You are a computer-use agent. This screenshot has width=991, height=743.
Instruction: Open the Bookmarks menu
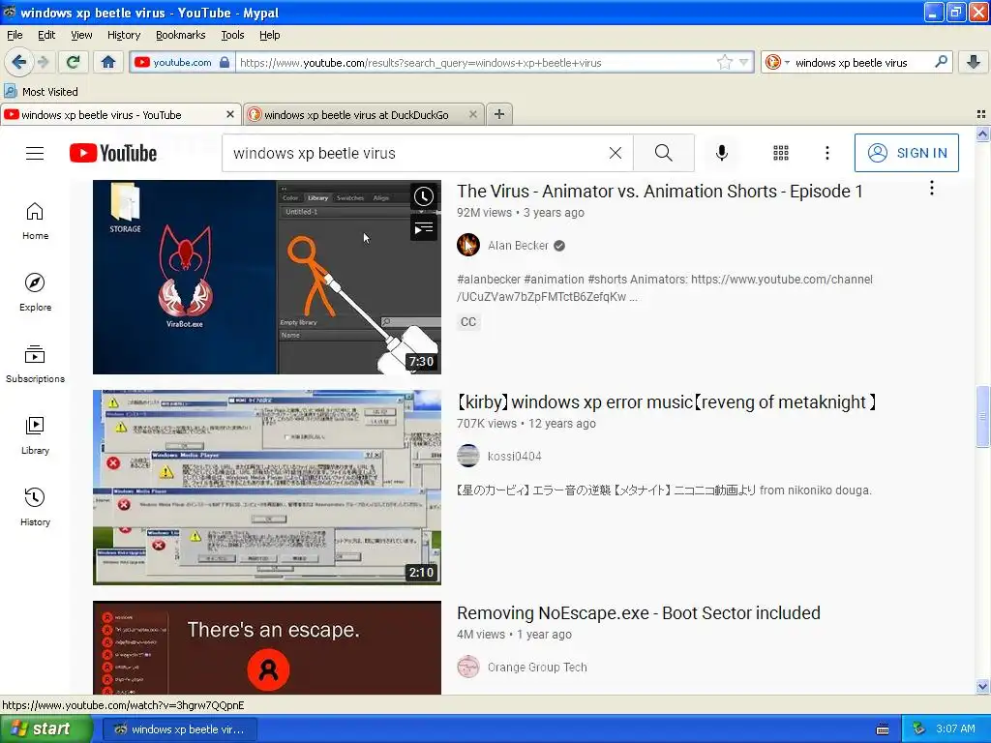tap(181, 35)
